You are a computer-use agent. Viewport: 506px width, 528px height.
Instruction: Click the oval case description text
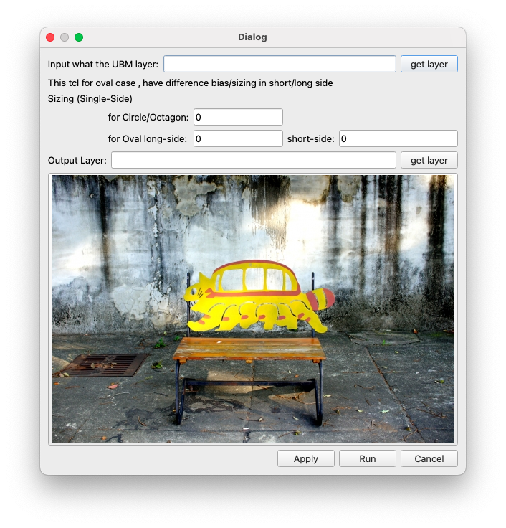(190, 82)
